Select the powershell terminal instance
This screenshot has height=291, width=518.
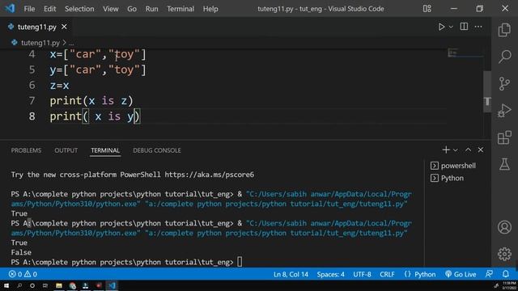coord(453,166)
